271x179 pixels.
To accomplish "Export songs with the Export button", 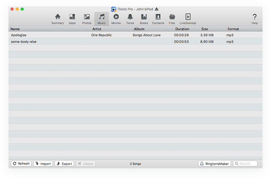I will [64, 164].
